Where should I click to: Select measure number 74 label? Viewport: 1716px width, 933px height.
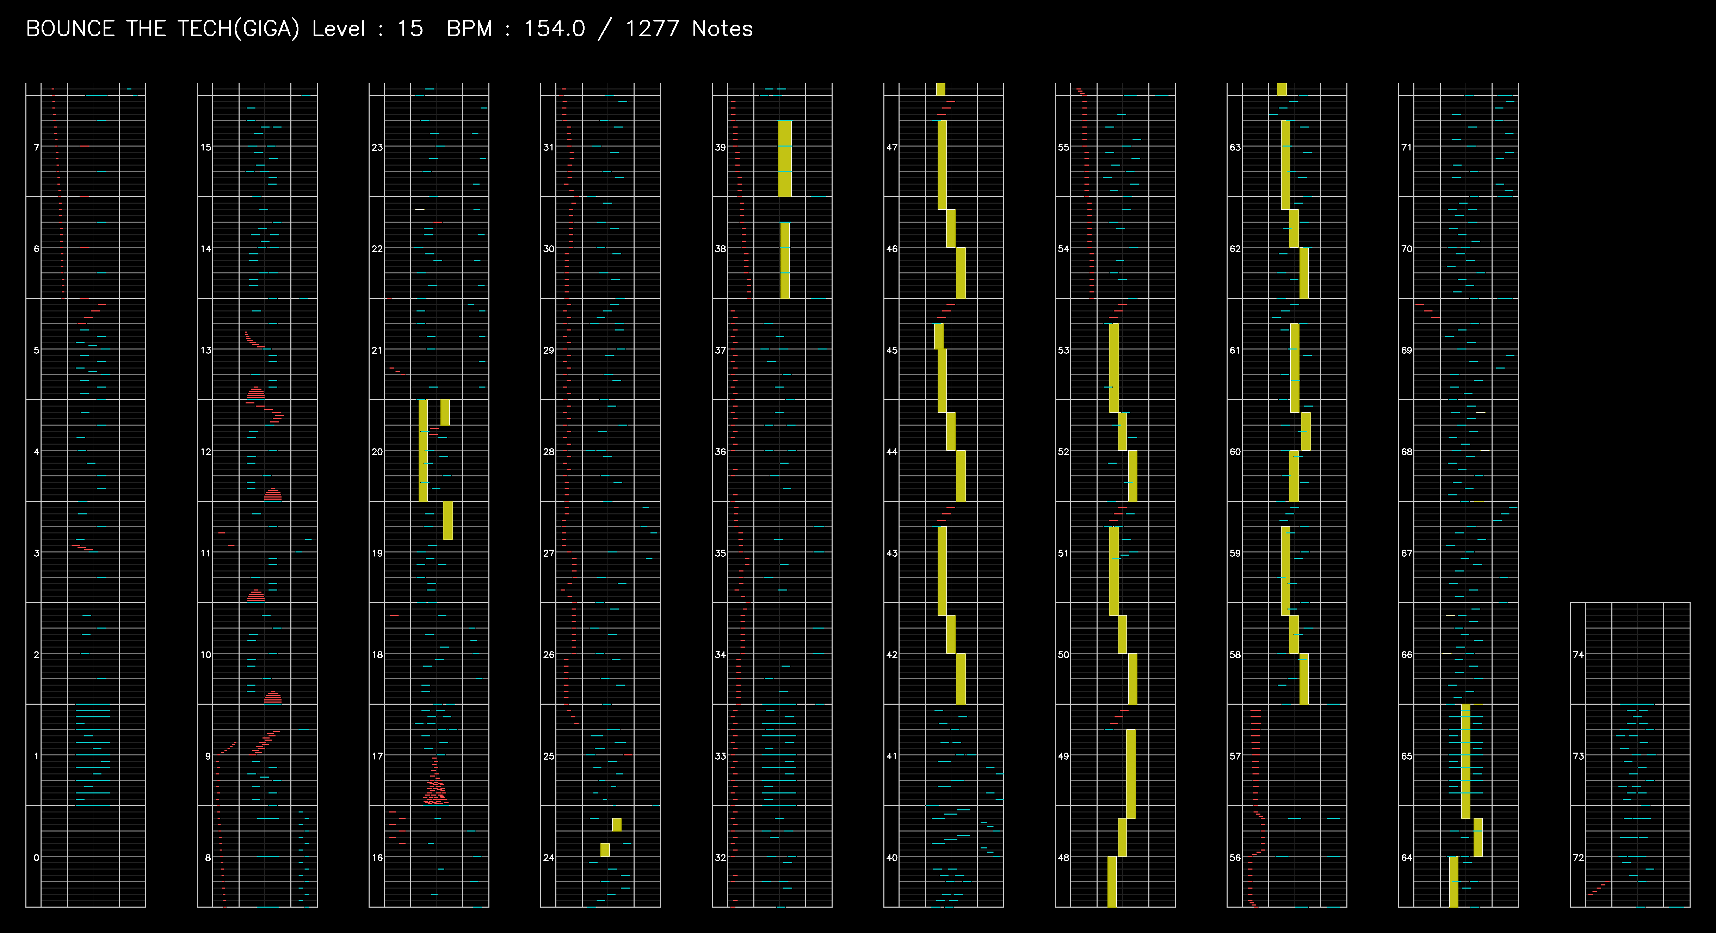point(1578,655)
